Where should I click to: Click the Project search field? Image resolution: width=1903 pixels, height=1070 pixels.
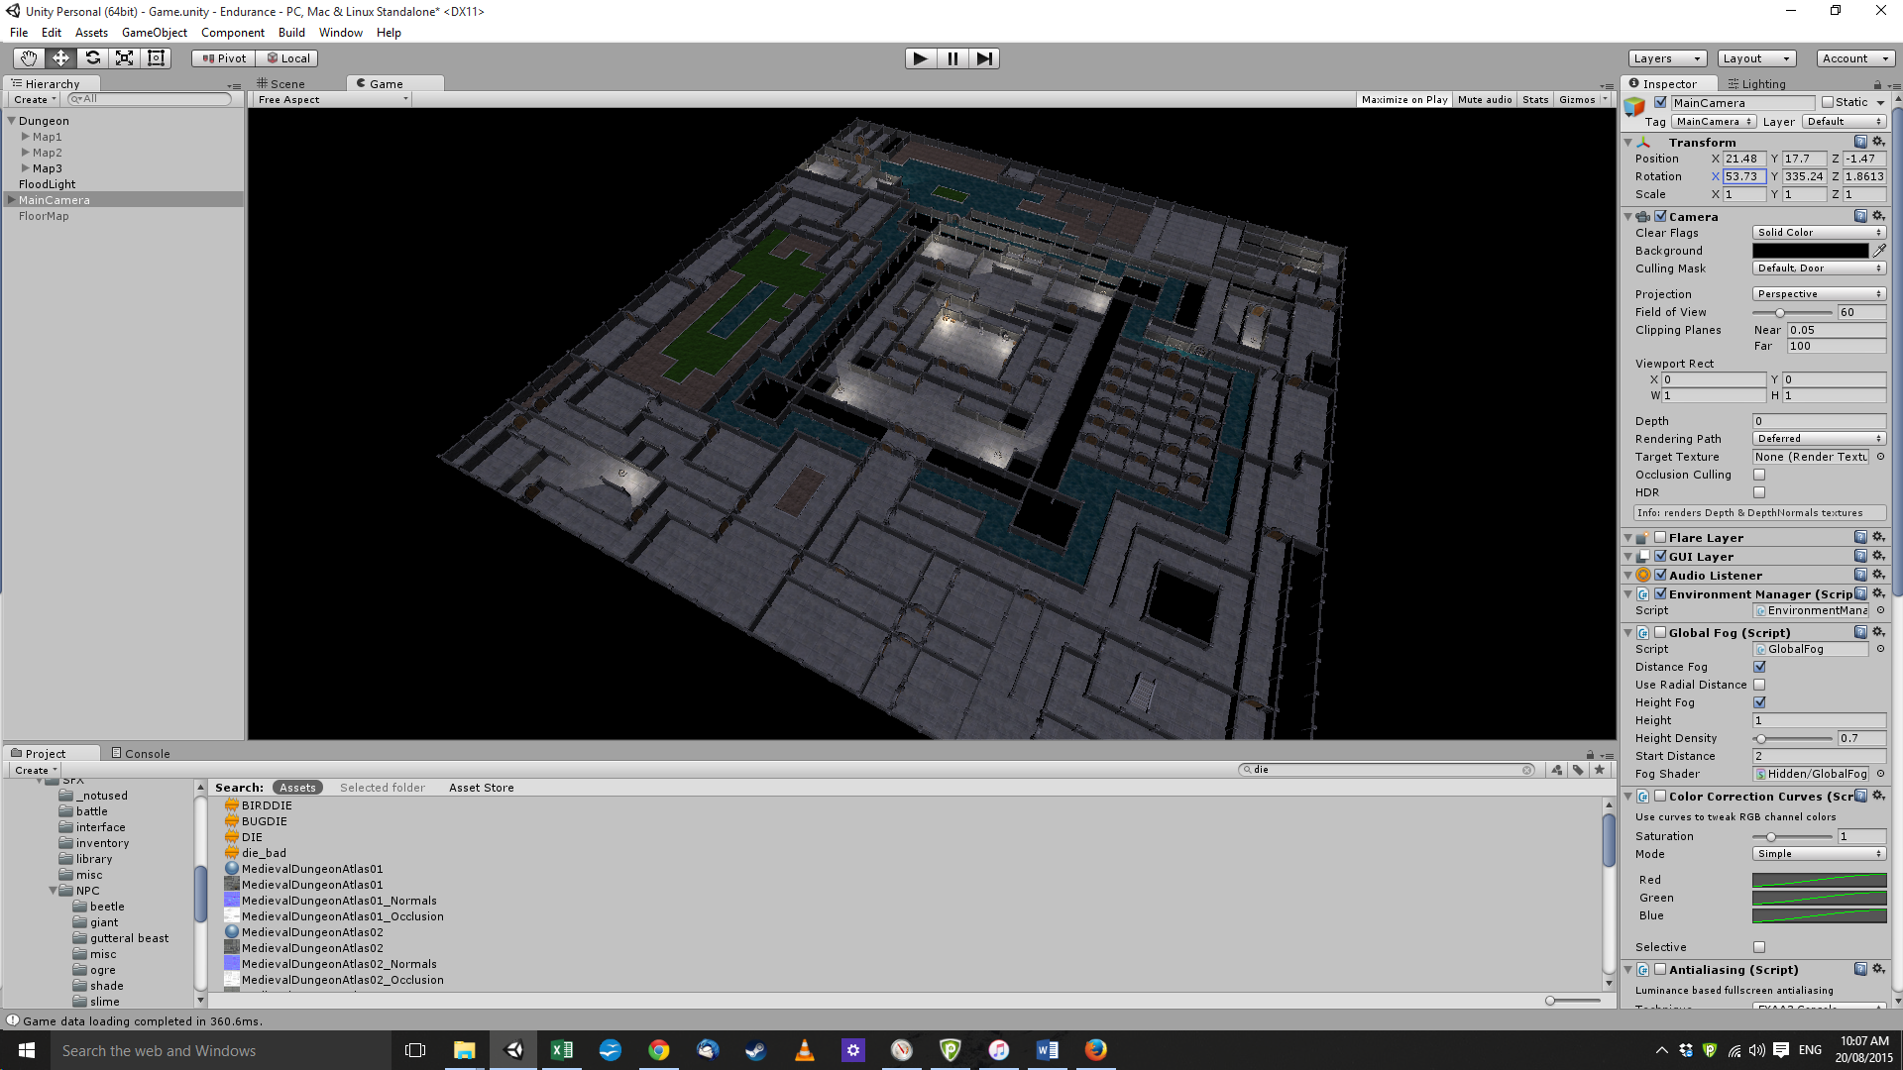pyautogui.click(x=1388, y=770)
